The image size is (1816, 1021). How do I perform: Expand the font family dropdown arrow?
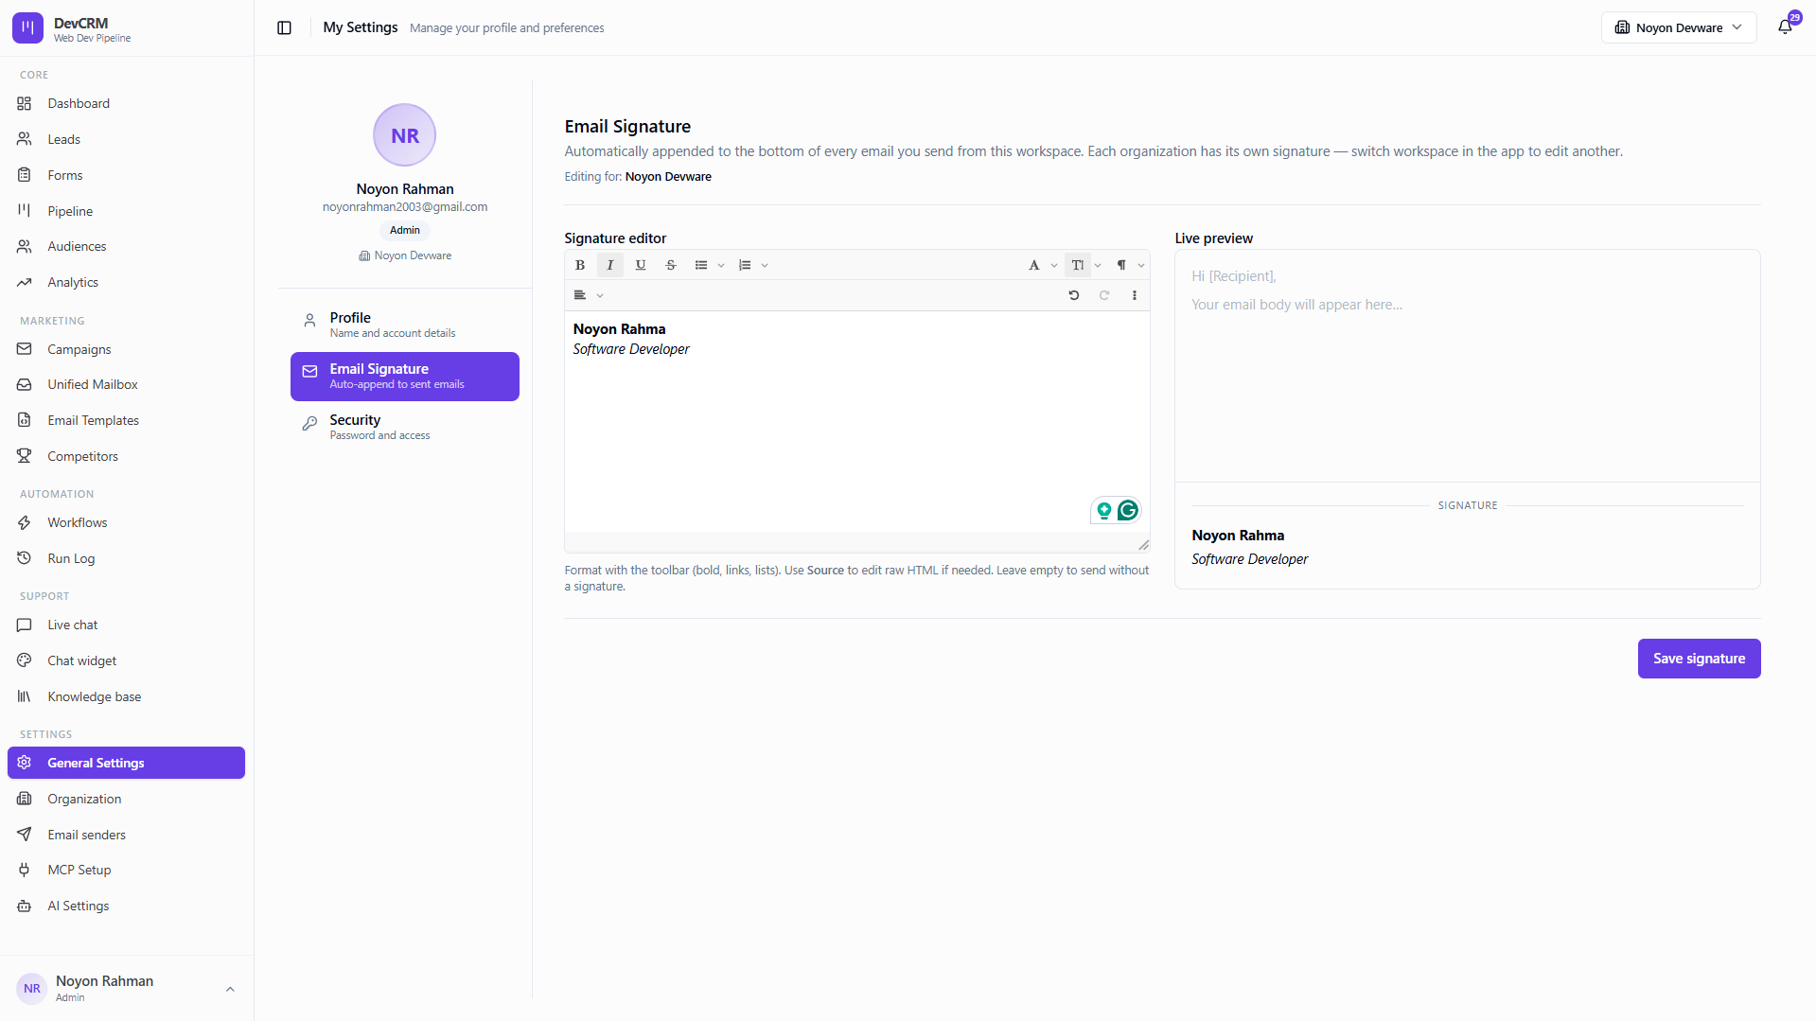coord(1054,266)
